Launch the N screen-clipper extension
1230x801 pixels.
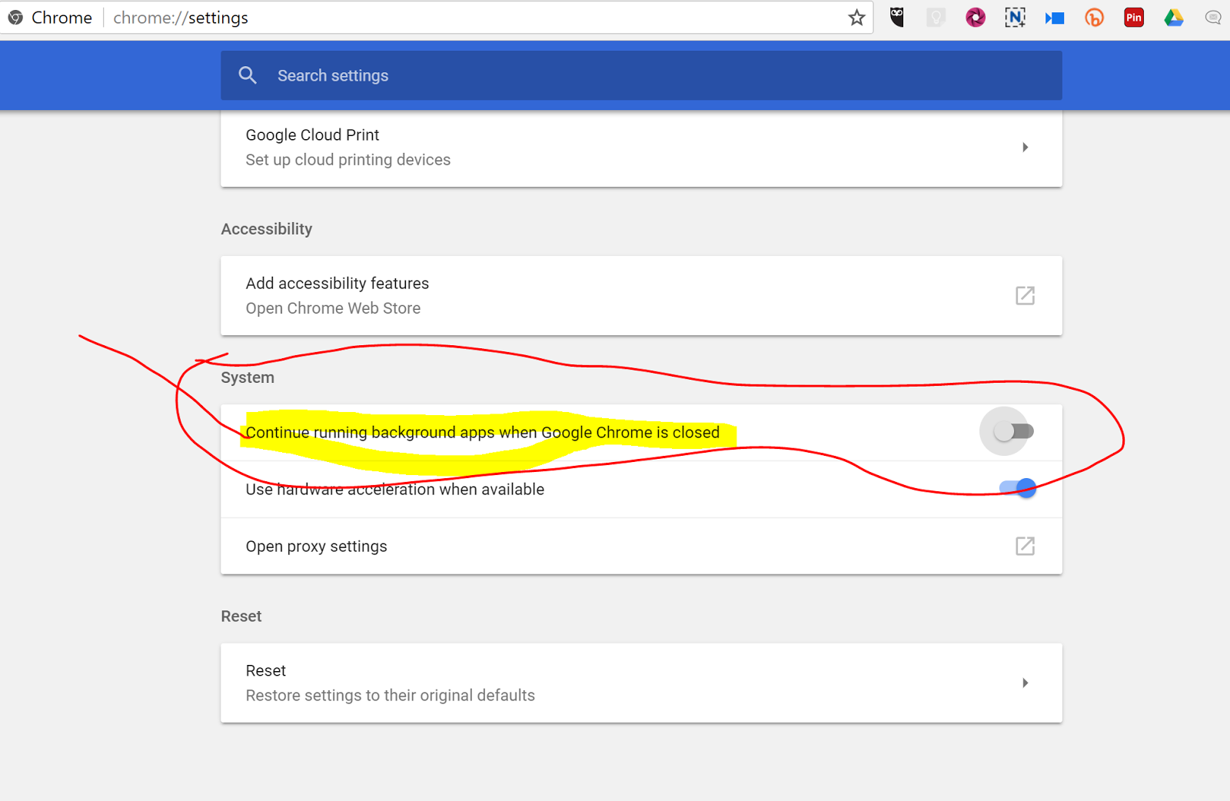[1015, 17]
